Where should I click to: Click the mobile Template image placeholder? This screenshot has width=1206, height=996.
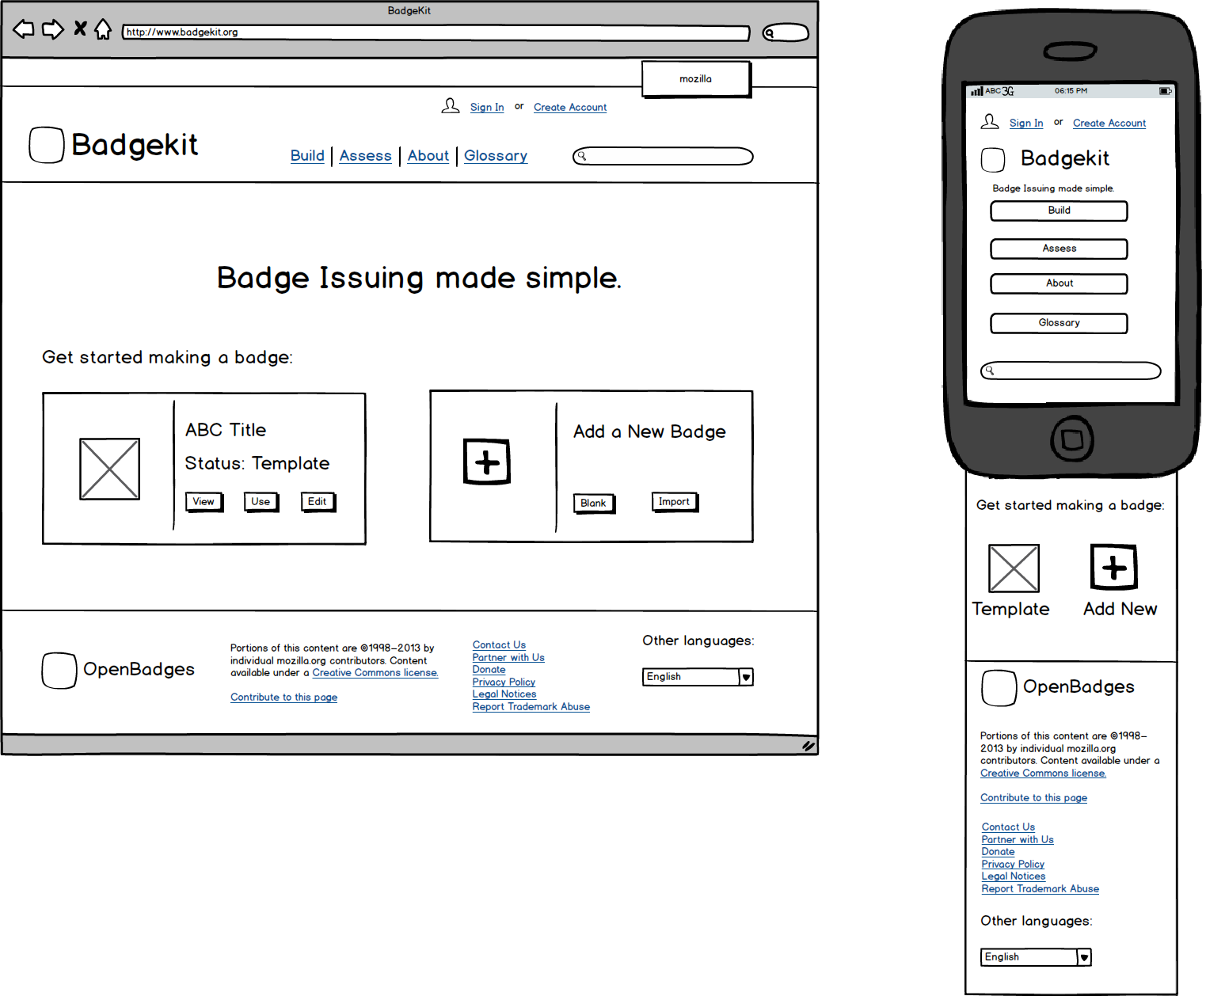[x=1014, y=568]
